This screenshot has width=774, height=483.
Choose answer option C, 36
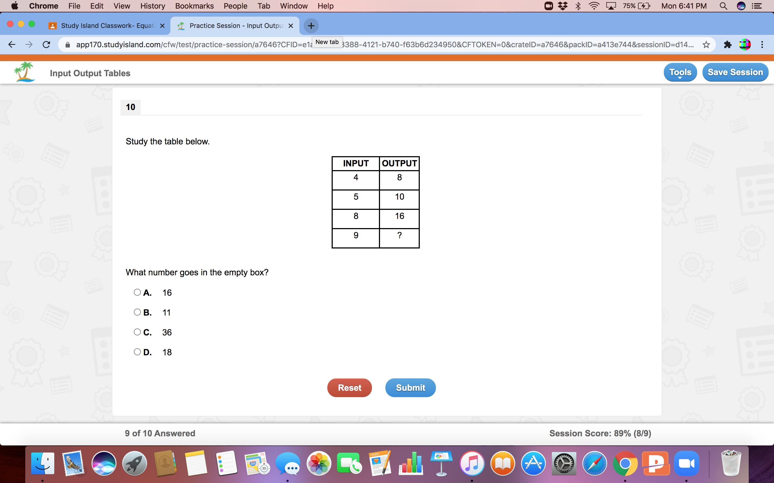[137, 332]
